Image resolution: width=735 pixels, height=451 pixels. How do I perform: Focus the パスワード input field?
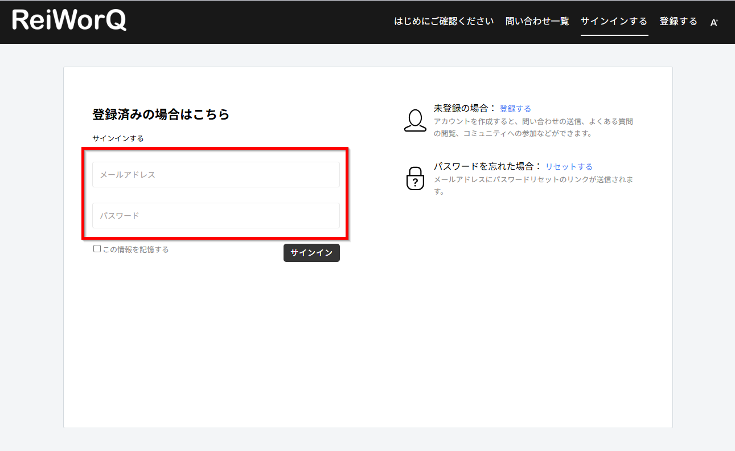pos(216,216)
